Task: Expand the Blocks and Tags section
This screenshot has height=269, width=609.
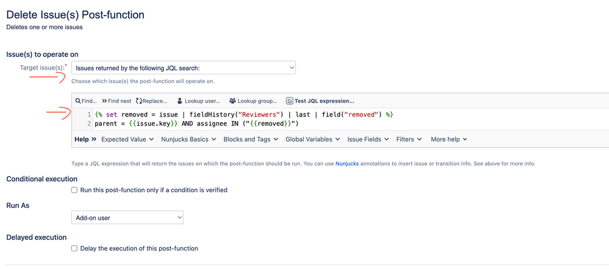Action: pos(251,139)
